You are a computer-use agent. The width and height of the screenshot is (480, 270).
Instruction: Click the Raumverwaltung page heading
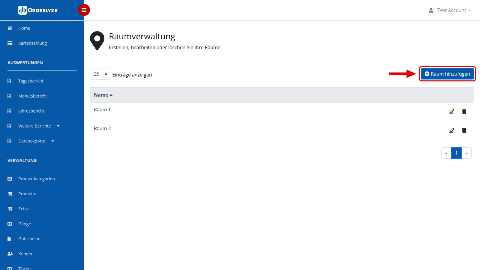coord(142,36)
